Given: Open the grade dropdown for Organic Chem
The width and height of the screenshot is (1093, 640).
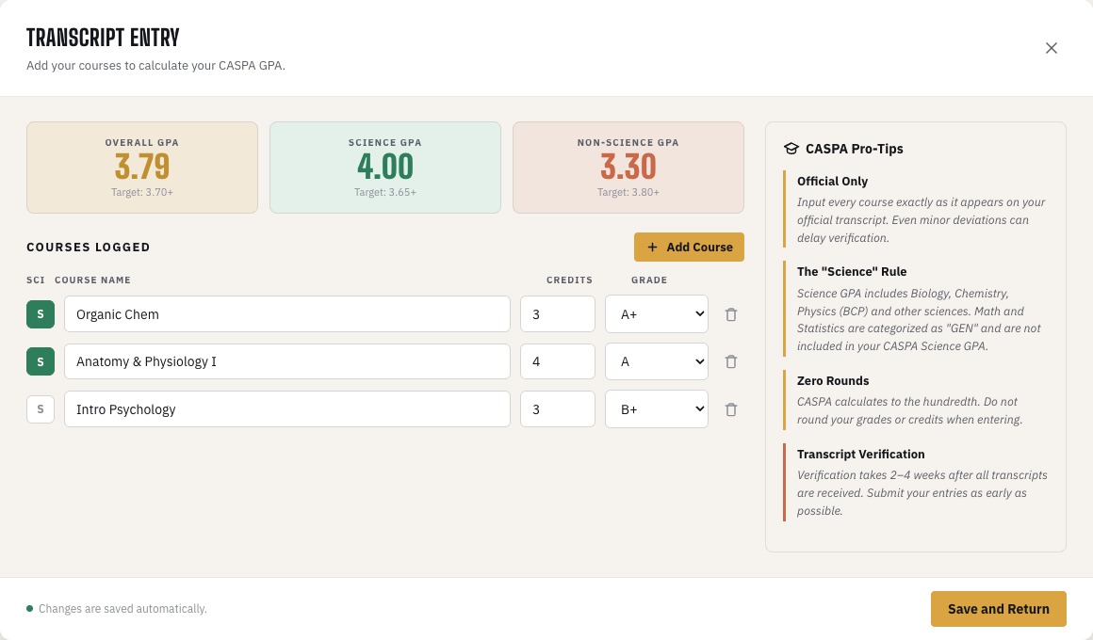Looking at the screenshot, I should 657,314.
